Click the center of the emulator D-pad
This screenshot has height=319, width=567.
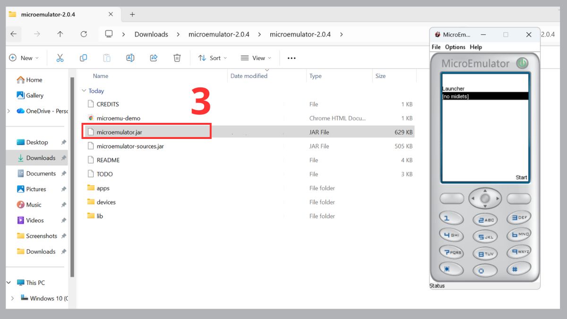[485, 198]
